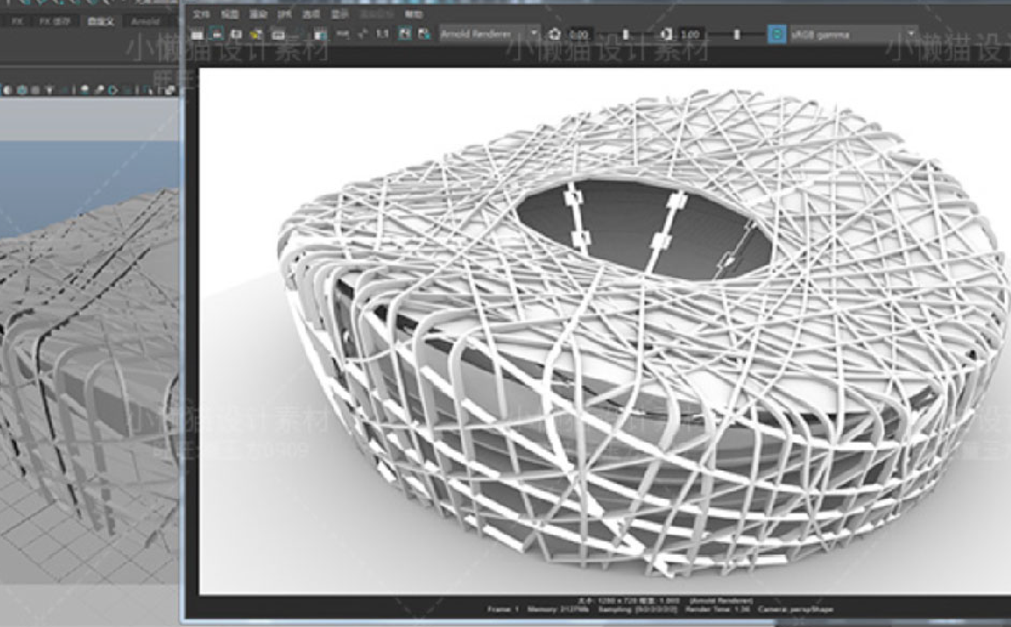1011x627 pixels.
Task: Click the Frame: 1 status text
Action: pos(503,609)
